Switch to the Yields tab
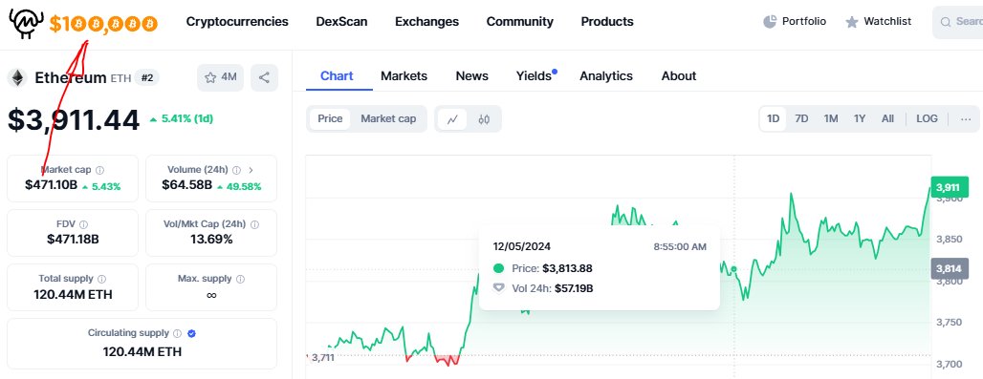Image resolution: width=983 pixels, height=379 pixels. click(535, 76)
